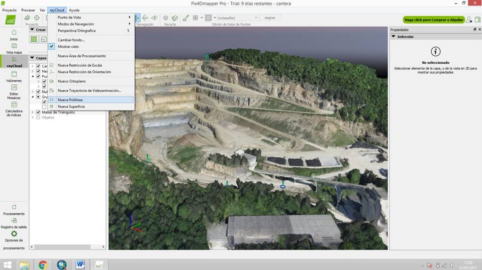
Task: Open the Inicio view in sidebar
Action: [x=14, y=35]
